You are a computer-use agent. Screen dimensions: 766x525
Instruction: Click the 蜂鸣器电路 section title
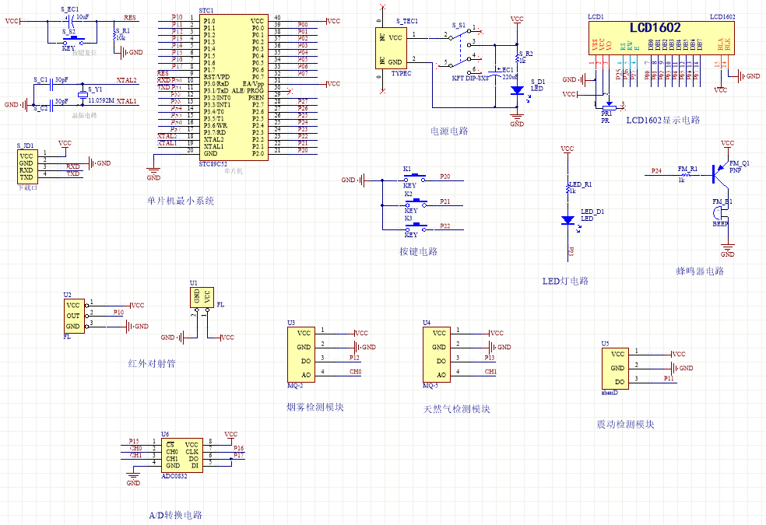point(700,271)
